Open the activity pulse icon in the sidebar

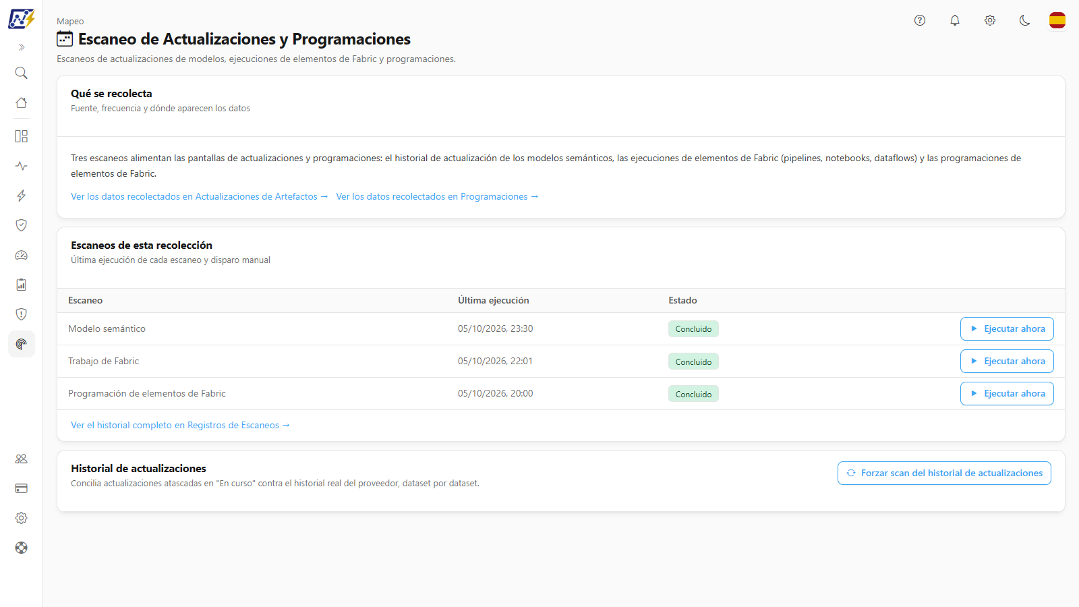click(x=22, y=166)
